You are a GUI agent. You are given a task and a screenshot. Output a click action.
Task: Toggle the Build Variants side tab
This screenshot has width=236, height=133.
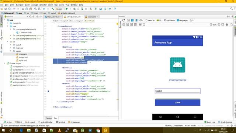pyautogui.click(x=1, y=98)
